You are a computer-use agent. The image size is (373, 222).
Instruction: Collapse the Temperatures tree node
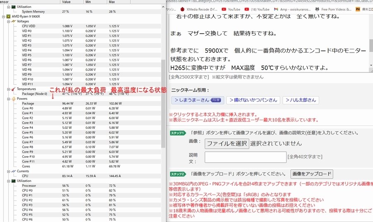(x=9, y=89)
